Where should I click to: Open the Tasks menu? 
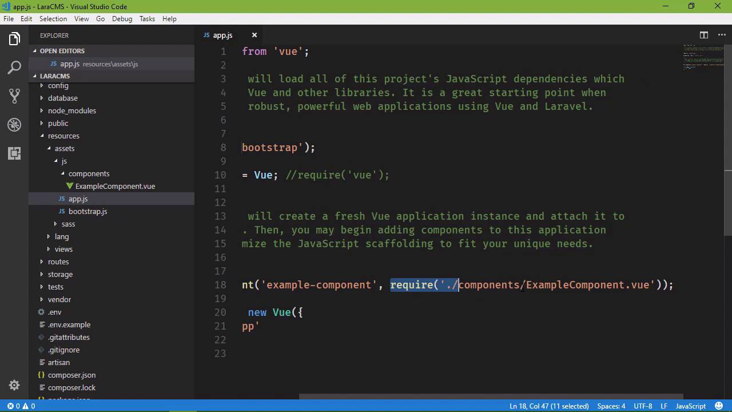[147, 19]
